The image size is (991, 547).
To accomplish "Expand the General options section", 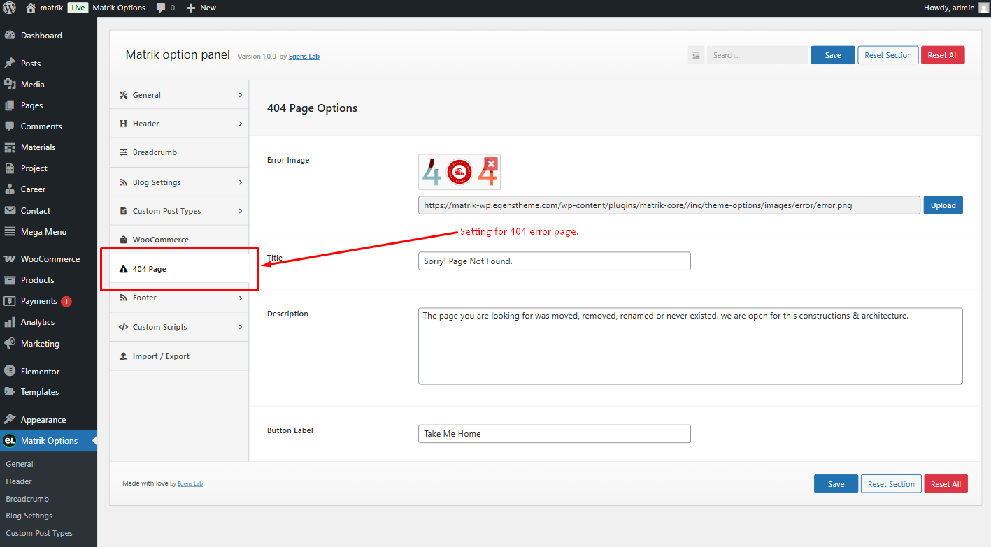I will click(x=179, y=95).
